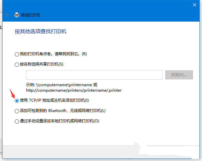The height and width of the screenshot is (161, 202).
Task: Click the back arrow in dialog header
Action: tap(7, 15)
